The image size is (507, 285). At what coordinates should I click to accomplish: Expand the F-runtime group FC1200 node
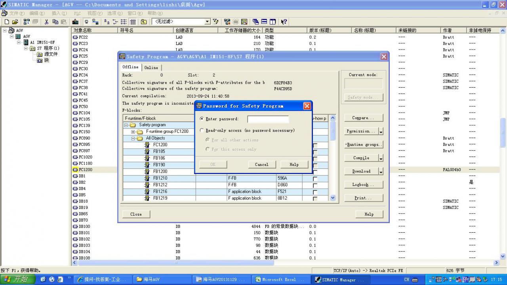(x=133, y=132)
